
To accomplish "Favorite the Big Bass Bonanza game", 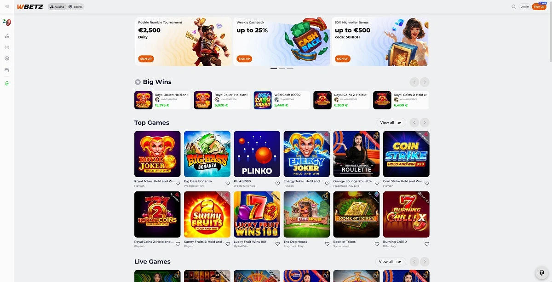I will (x=228, y=183).
